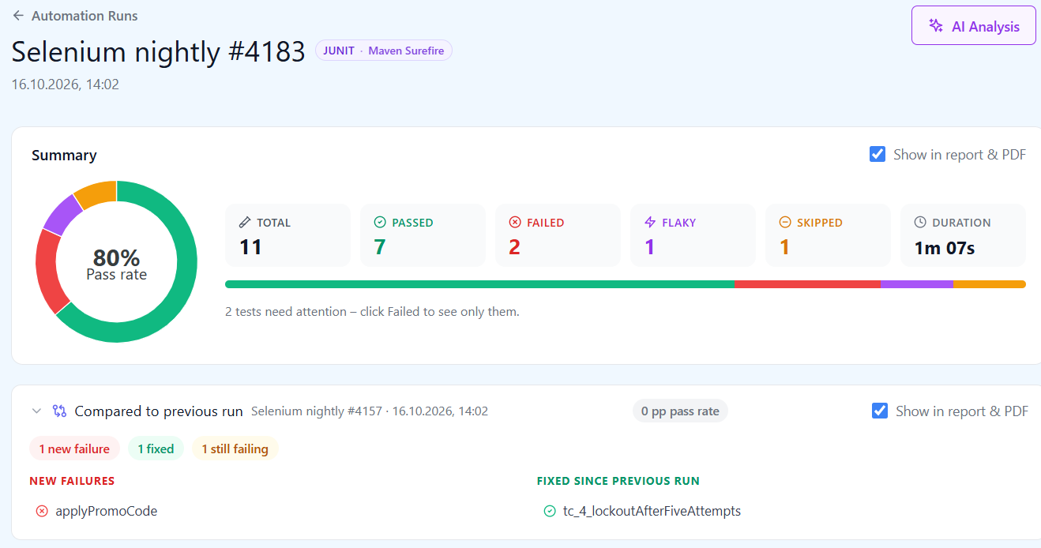Click the lightning icon beside FLAKY
The width and height of the screenshot is (1041, 548).
(x=650, y=223)
